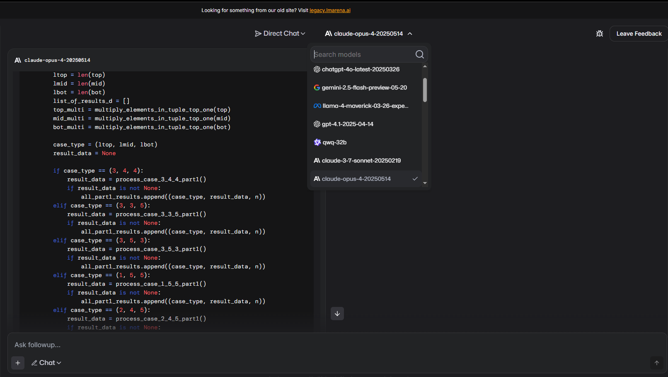This screenshot has width=668, height=377.
Task: Click 'case_type = (ltop, lmid, lbot)' line
Action: tap(105, 145)
